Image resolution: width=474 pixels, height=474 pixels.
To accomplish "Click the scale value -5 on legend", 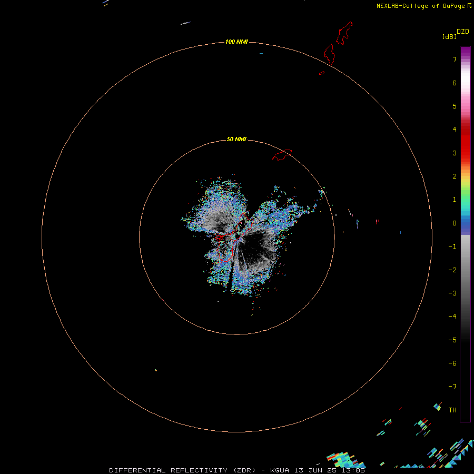I will click(x=452, y=340).
